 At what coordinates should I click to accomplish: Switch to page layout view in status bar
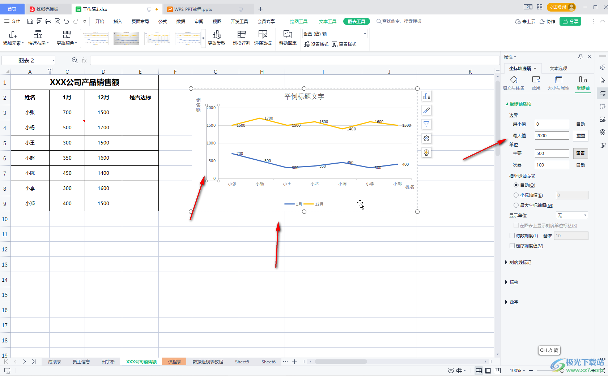[488, 371]
